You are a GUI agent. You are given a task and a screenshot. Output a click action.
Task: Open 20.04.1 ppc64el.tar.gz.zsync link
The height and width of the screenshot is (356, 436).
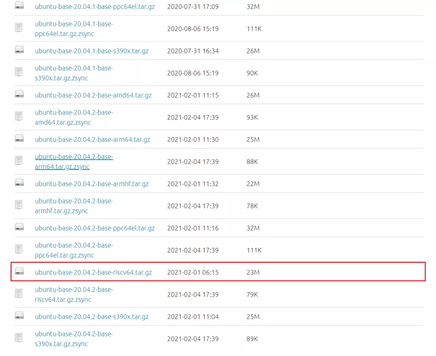coord(74,29)
